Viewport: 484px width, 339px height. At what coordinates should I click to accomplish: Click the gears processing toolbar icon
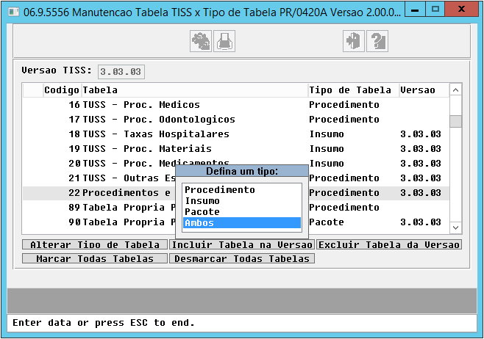click(x=201, y=41)
